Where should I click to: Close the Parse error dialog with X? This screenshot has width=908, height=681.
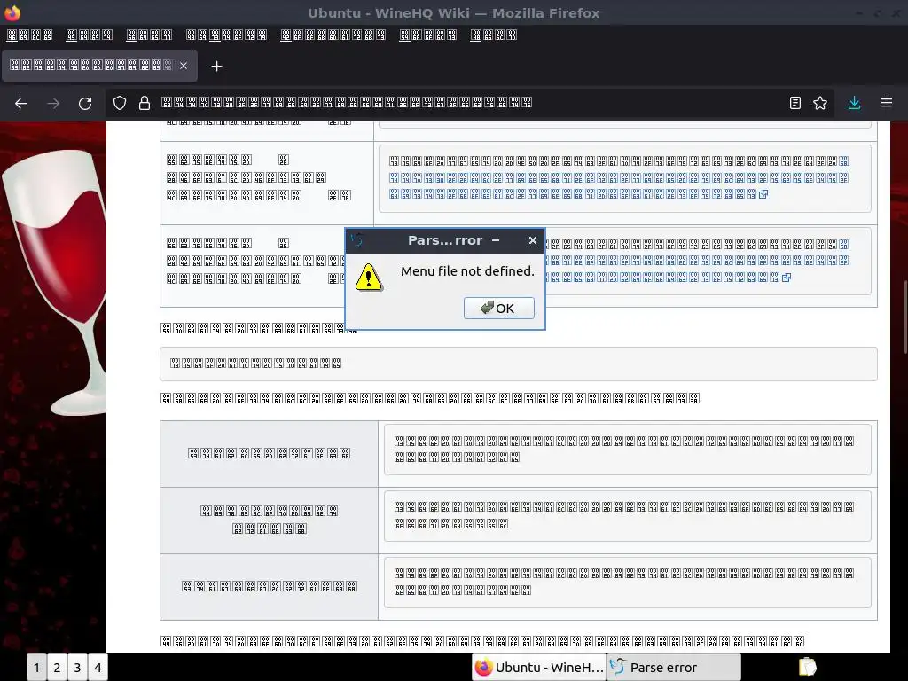pyautogui.click(x=533, y=240)
